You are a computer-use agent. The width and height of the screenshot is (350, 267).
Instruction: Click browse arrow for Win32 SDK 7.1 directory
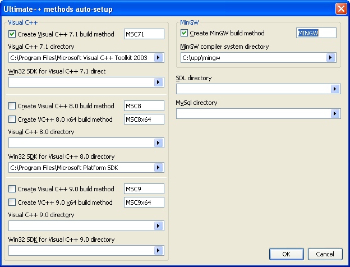click(x=158, y=82)
